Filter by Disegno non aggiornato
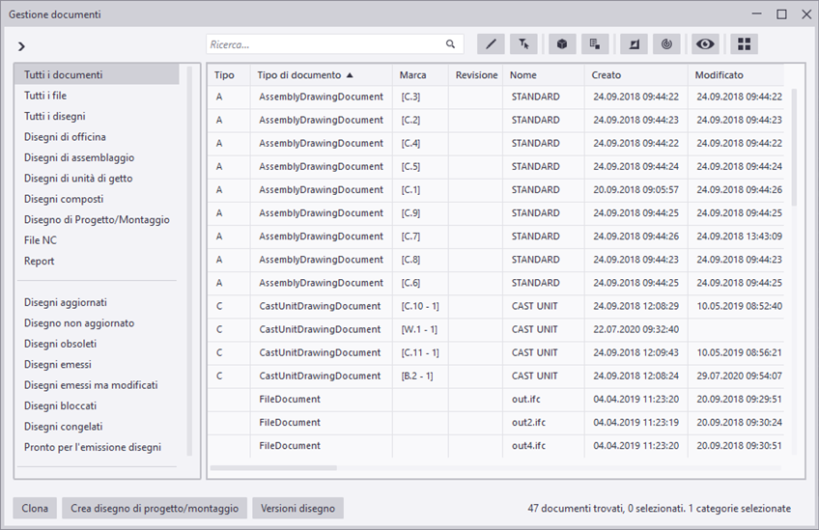819x530 pixels. click(97, 323)
